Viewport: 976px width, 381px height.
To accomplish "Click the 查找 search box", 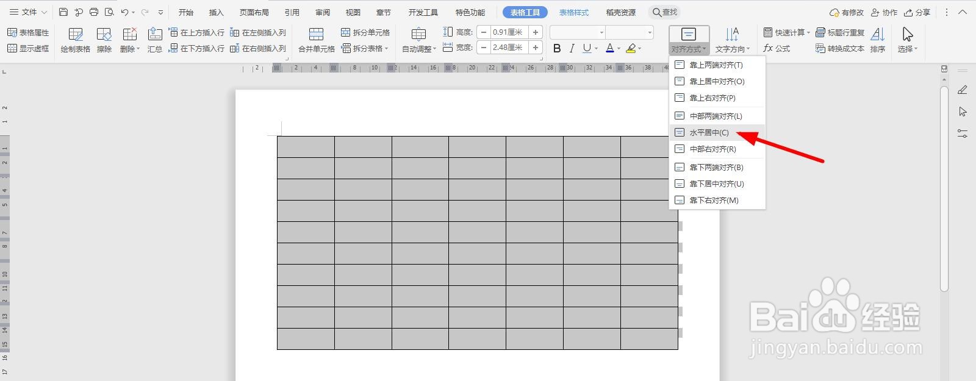I will click(x=664, y=12).
